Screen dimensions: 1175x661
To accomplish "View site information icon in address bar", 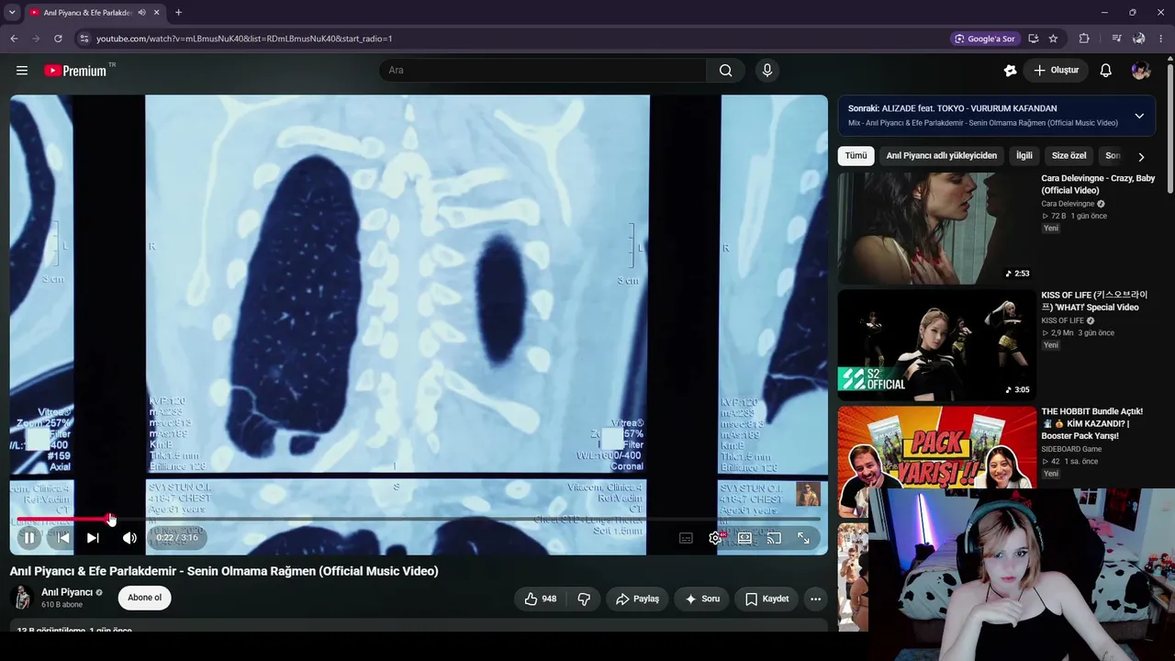I will [x=84, y=39].
